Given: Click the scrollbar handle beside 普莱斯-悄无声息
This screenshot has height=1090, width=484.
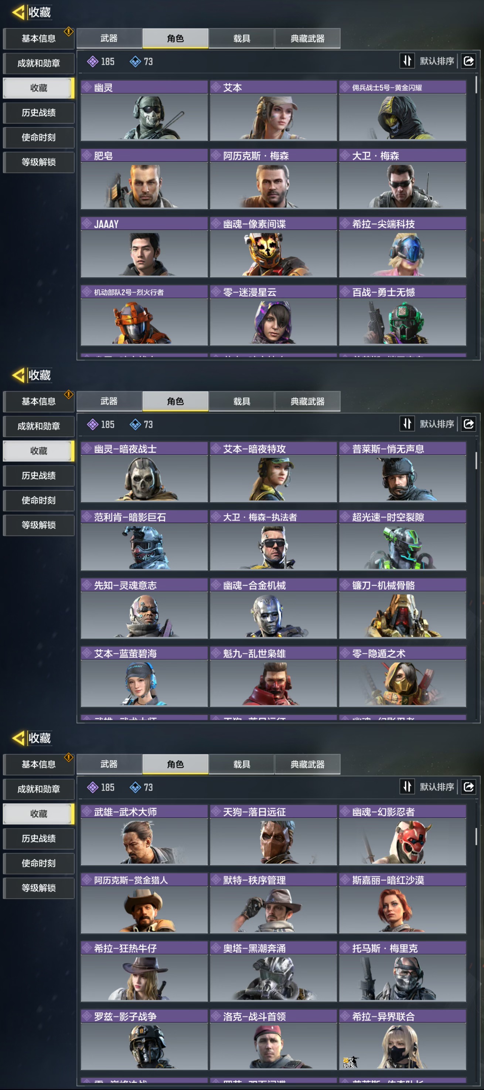Looking at the screenshot, I should coord(476,460).
